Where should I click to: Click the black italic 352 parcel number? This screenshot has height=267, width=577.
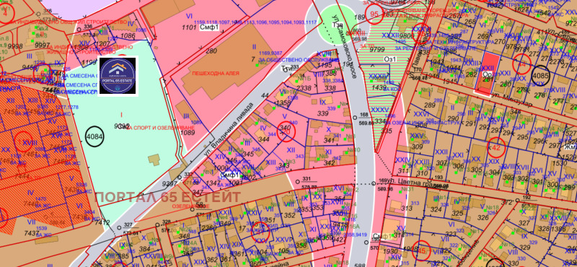(x=291, y=216)
